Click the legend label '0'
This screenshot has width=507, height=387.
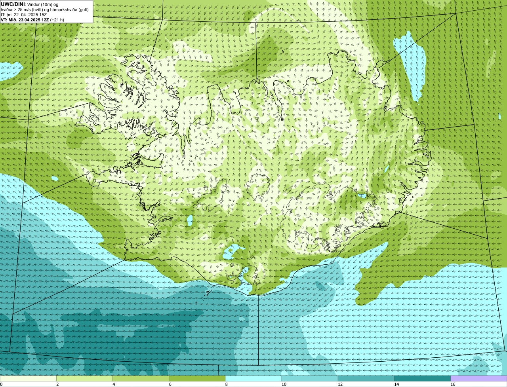click(1, 384)
